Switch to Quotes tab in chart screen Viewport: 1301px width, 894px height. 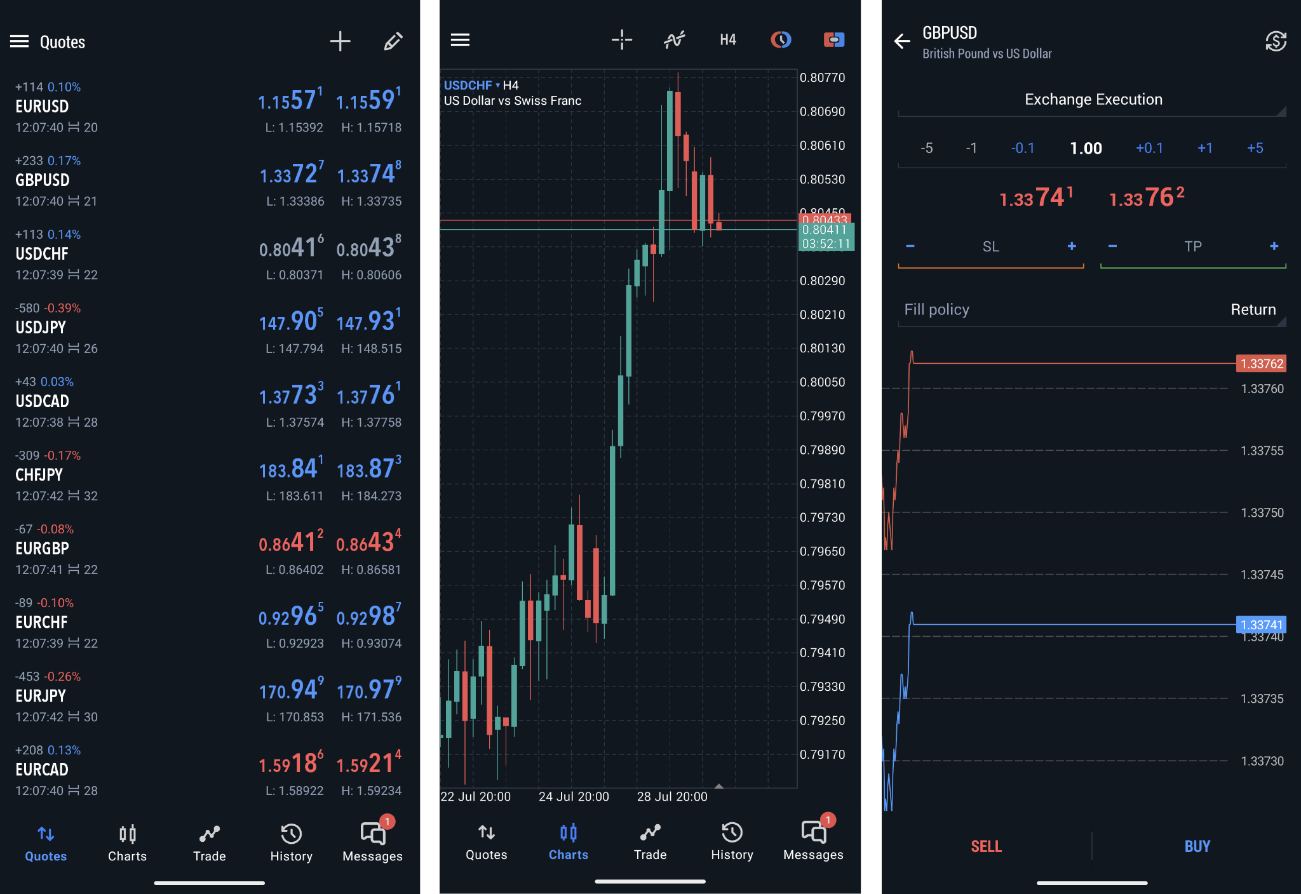(x=487, y=842)
